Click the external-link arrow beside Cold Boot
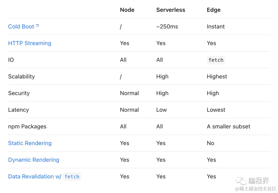Screen dimensions: 278x193 (x=37, y=26)
